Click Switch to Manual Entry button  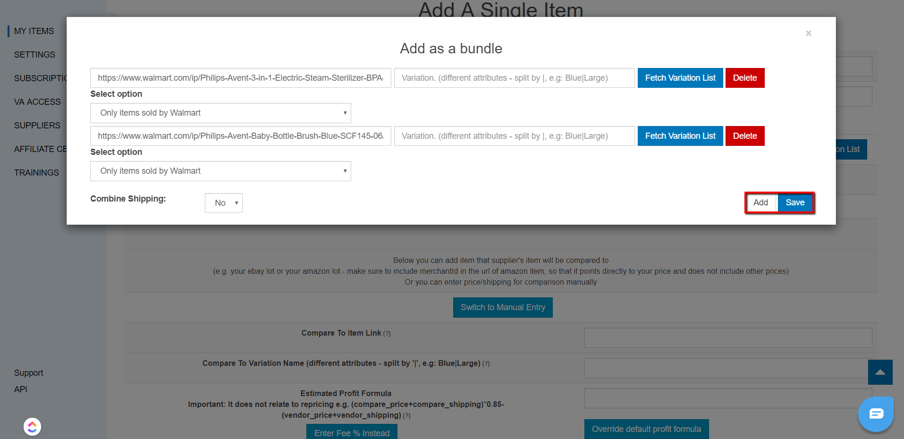point(503,307)
